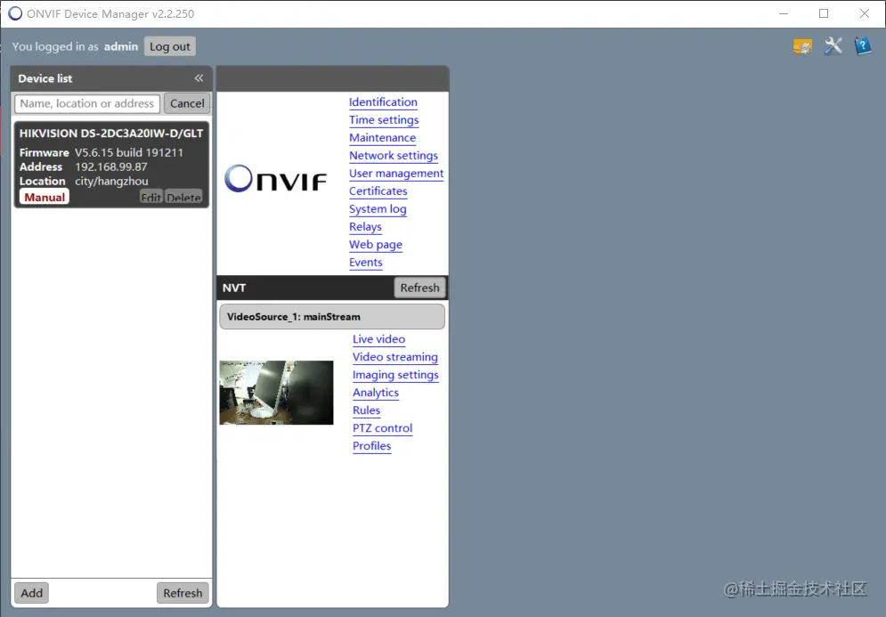Screen dimensions: 886x617
Task: Click the ONVIF Device Manager title icon
Action: tap(15, 13)
